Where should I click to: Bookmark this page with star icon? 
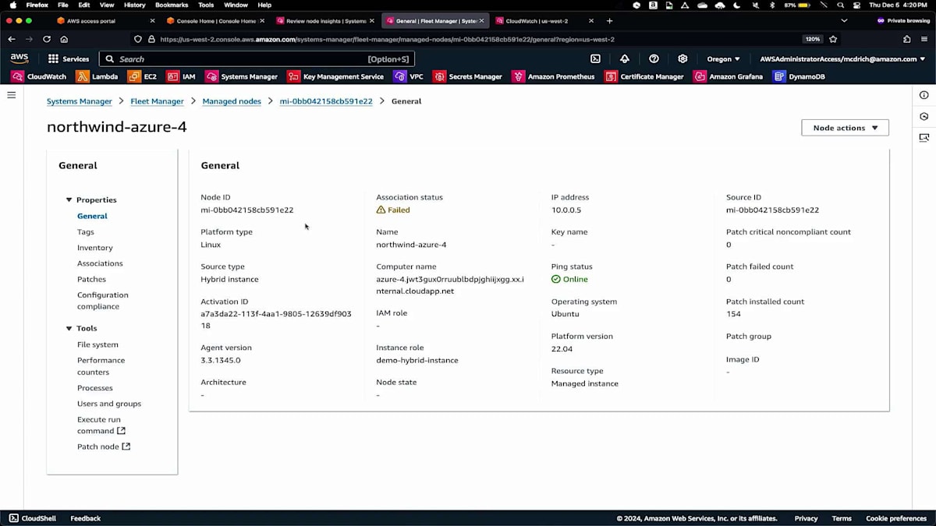pyautogui.click(x=833, y=39)
